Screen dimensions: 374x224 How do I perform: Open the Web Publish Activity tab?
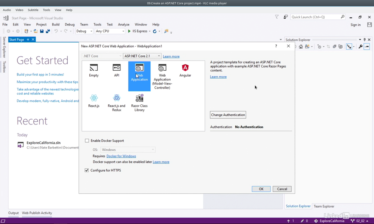point(37,213)
